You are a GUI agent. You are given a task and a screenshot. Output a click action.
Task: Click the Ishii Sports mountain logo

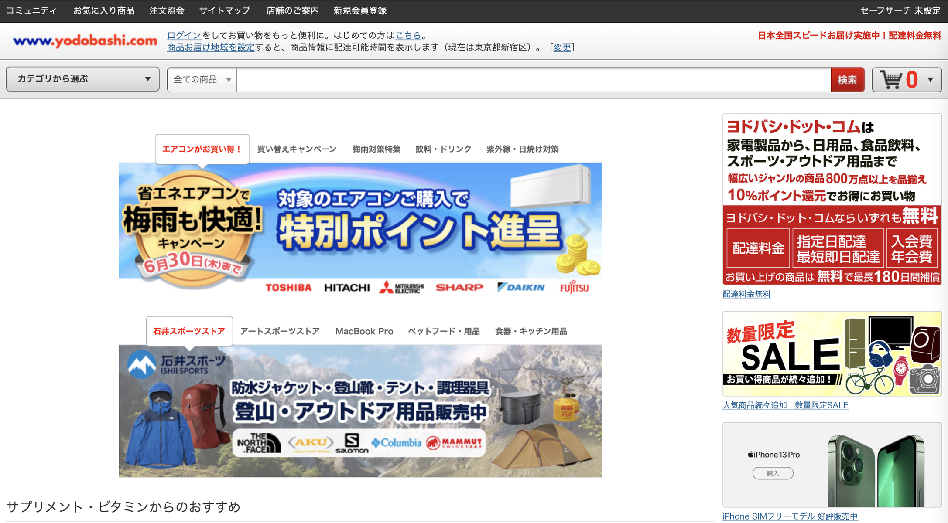tap(142, 364)
